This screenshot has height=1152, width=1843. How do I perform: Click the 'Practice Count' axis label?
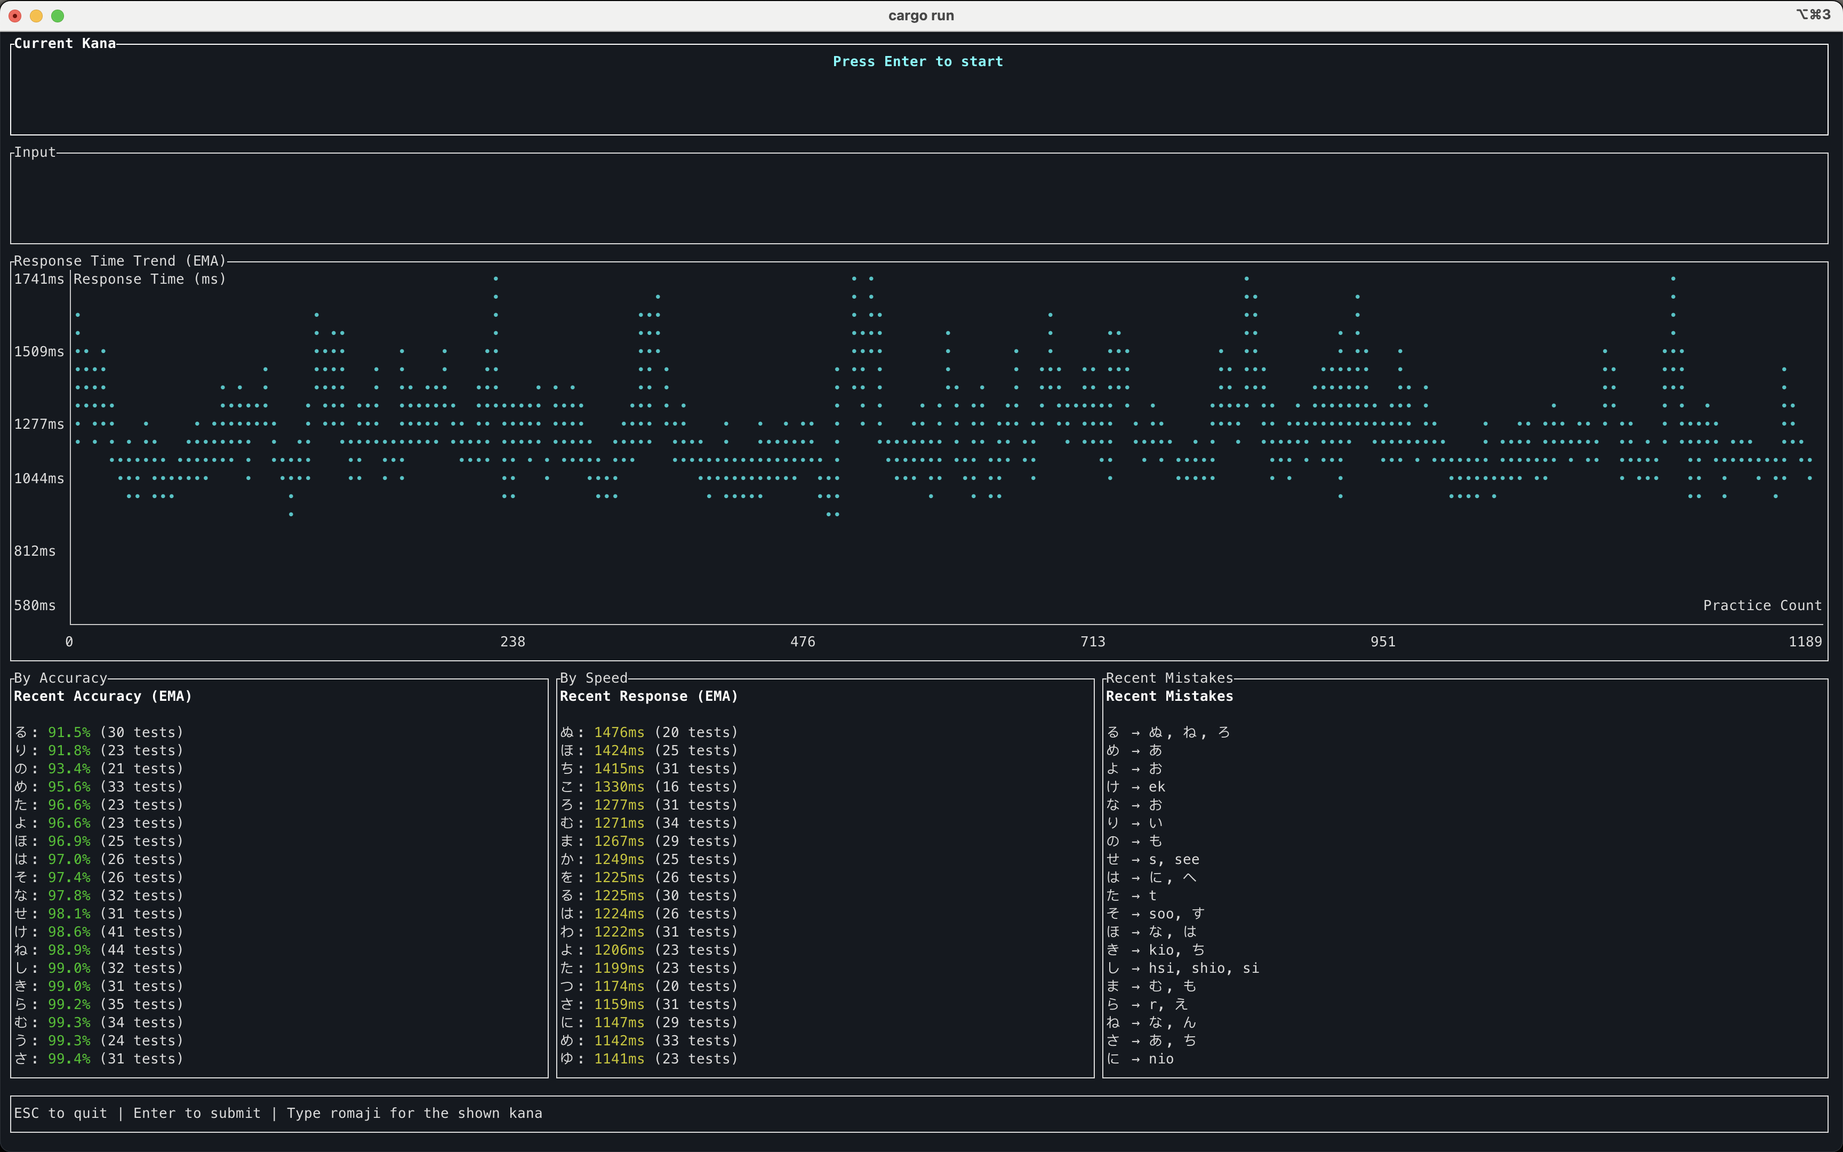1762,606
